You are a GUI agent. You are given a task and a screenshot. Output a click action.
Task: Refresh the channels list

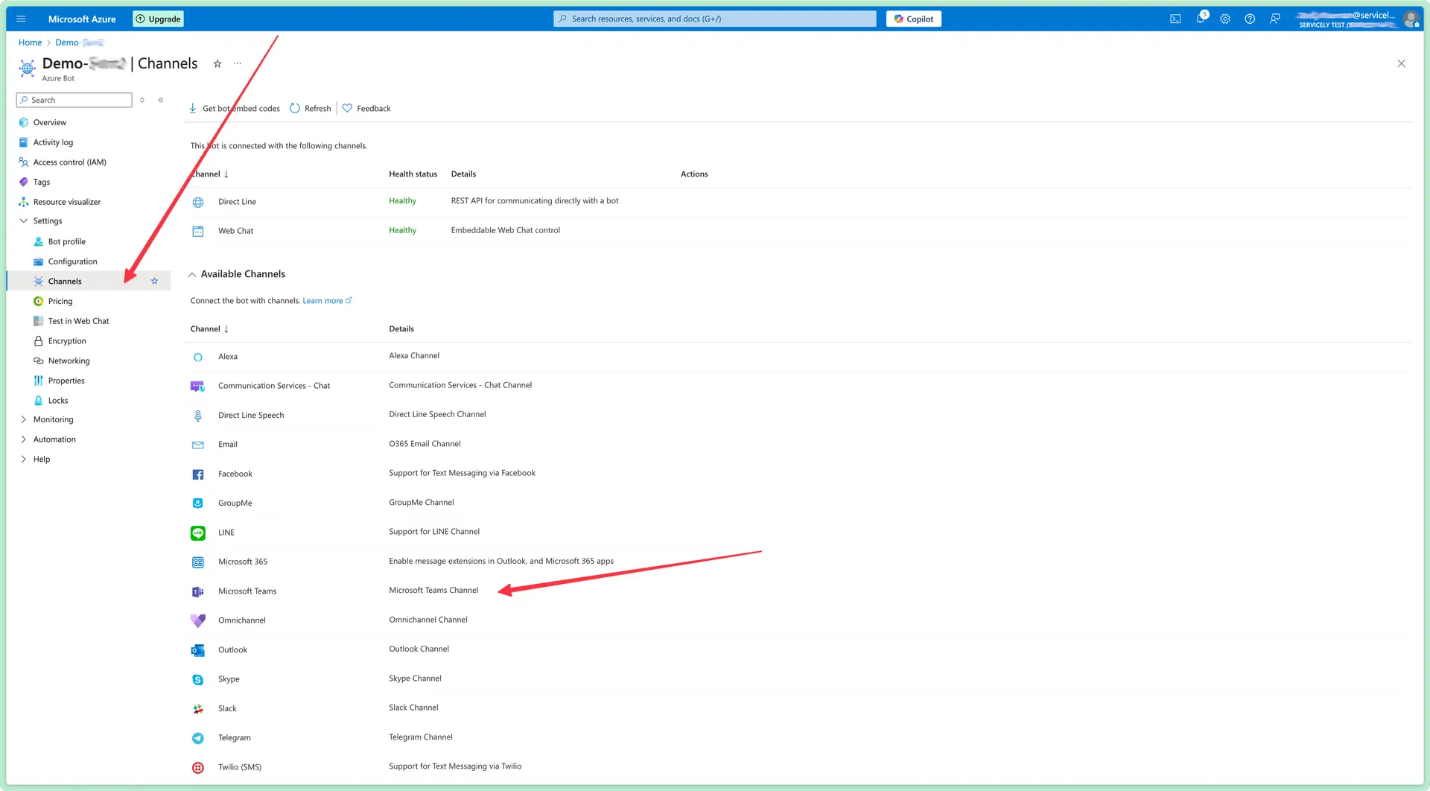point(310,109)
